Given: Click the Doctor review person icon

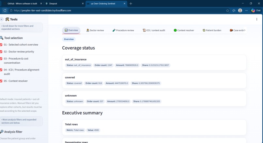Looking at the screenshot, I should click(87, 30).
